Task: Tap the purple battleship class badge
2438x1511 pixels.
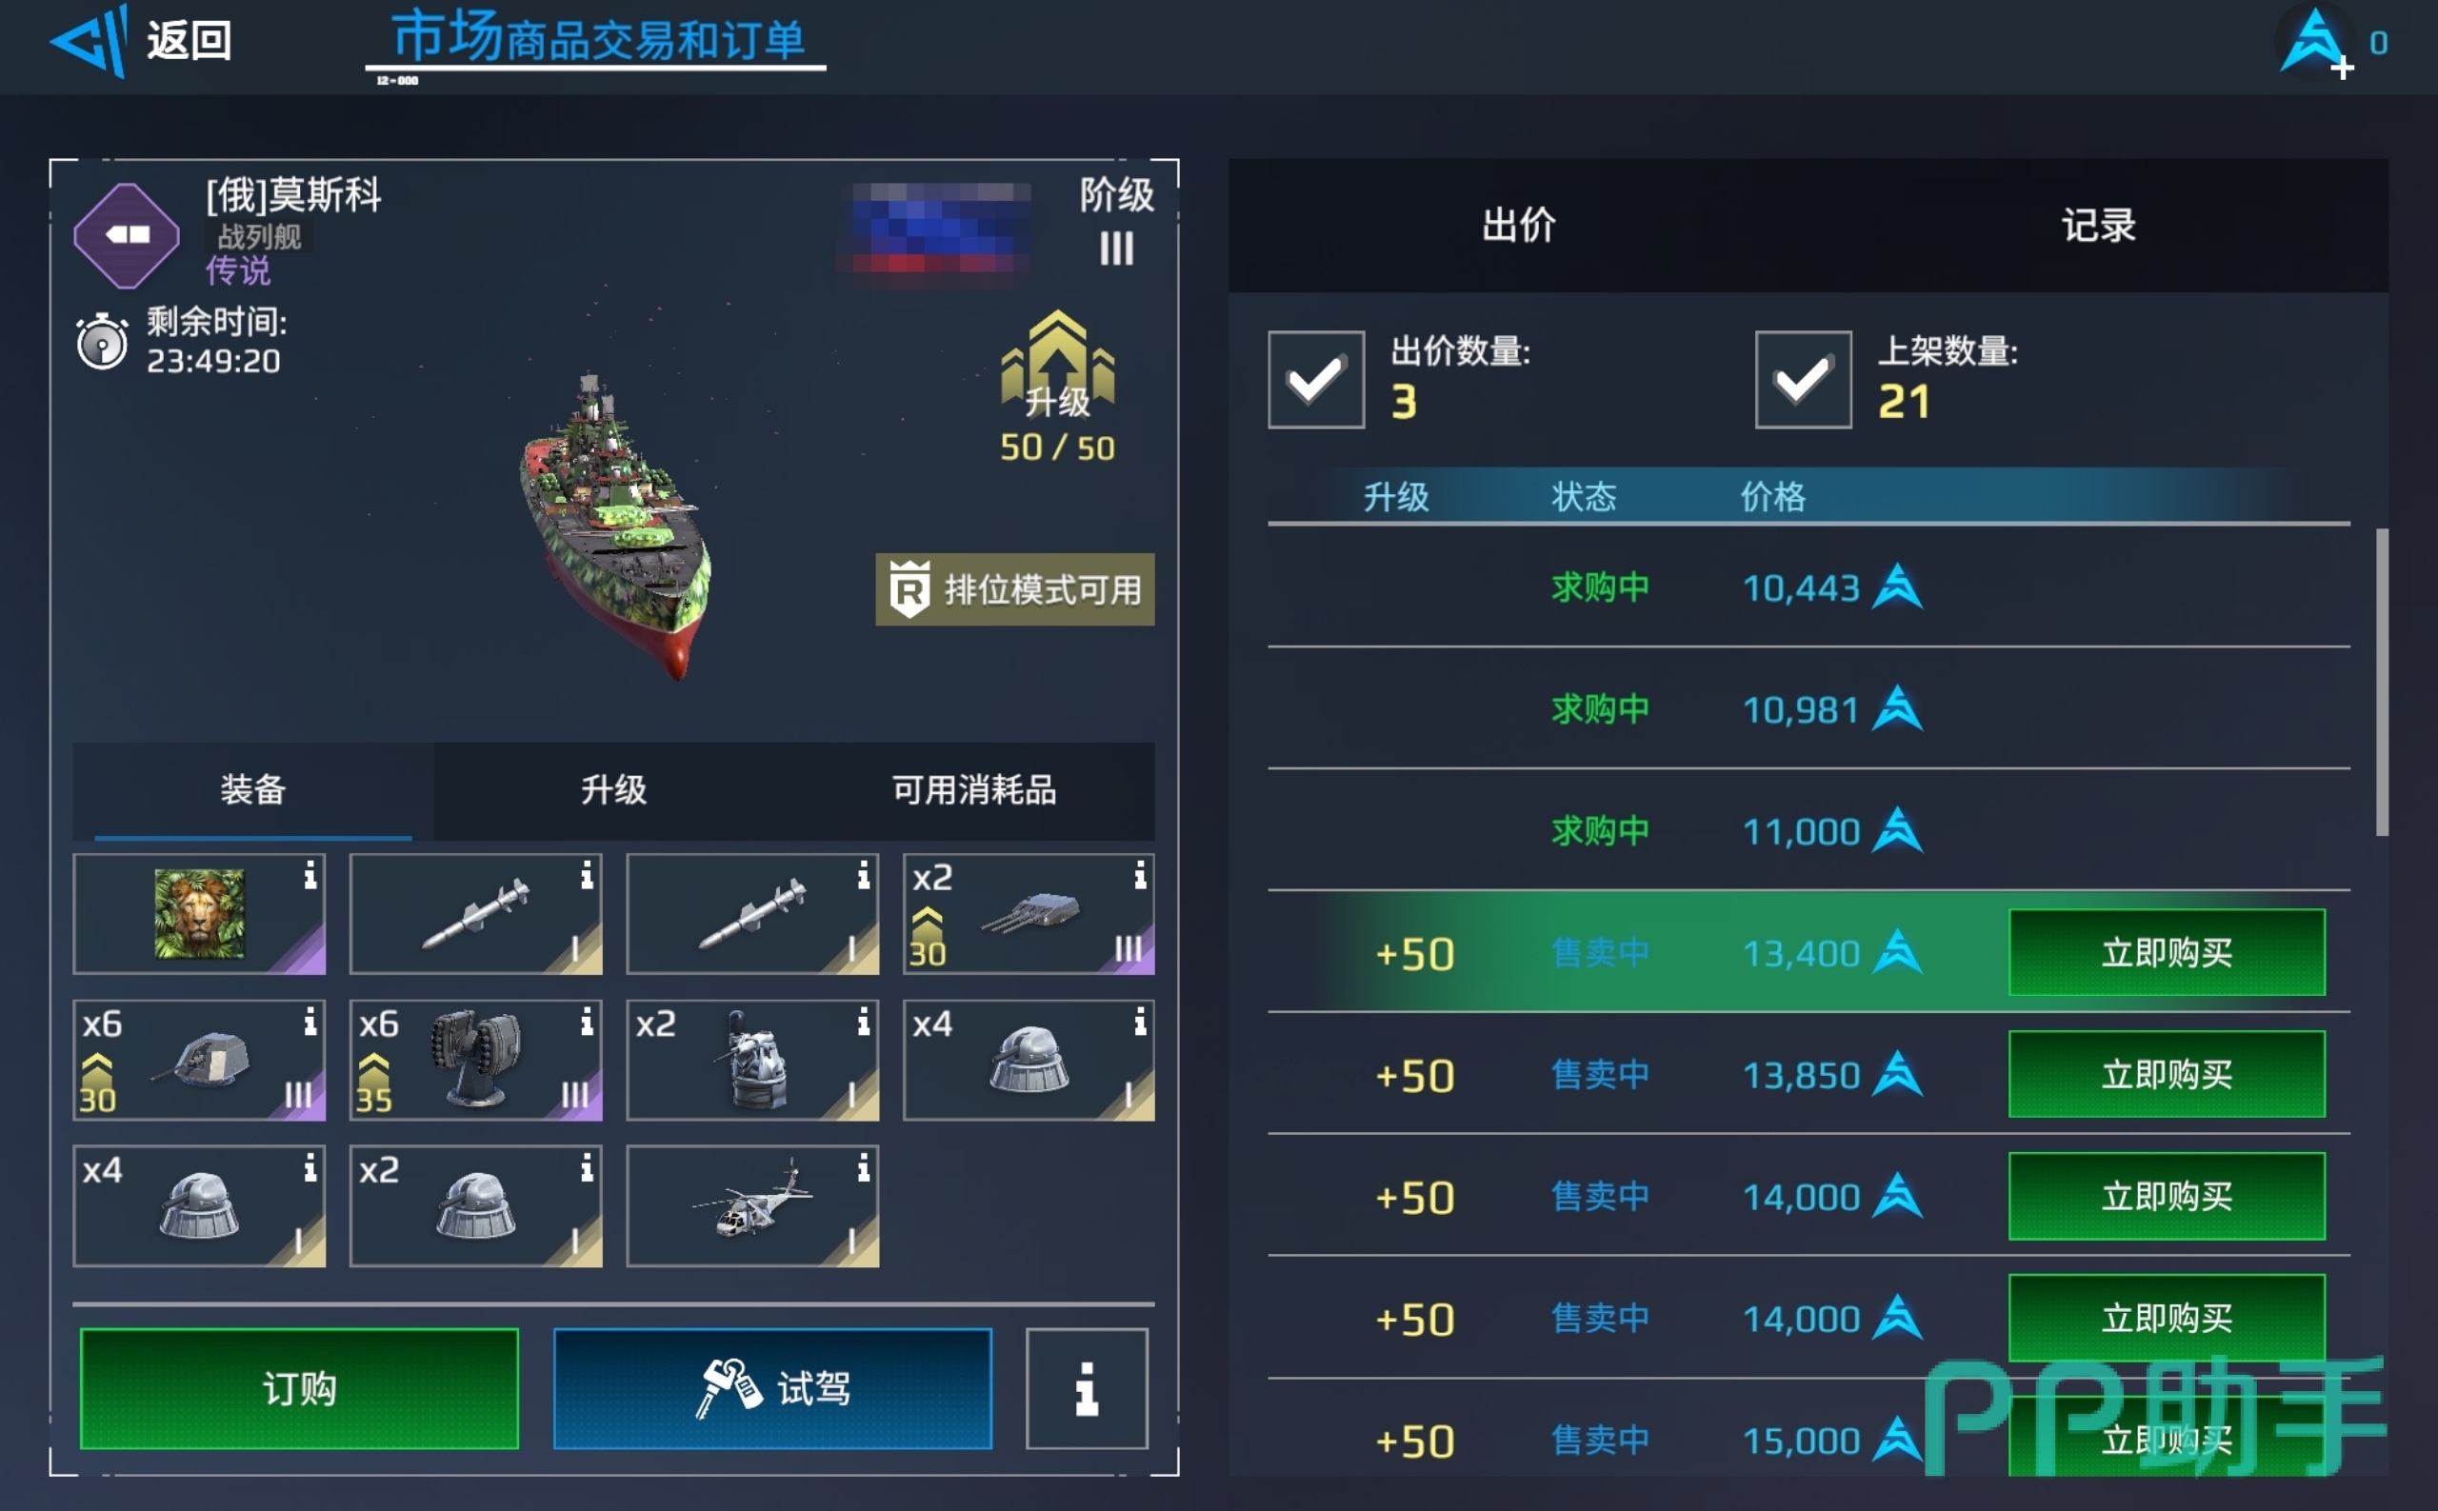Action: click(x=127, y=235)
